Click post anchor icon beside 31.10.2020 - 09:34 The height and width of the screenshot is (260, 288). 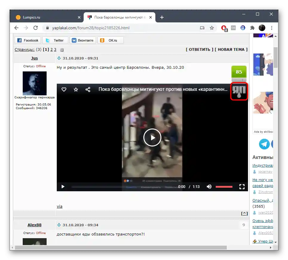coord(59,225)
